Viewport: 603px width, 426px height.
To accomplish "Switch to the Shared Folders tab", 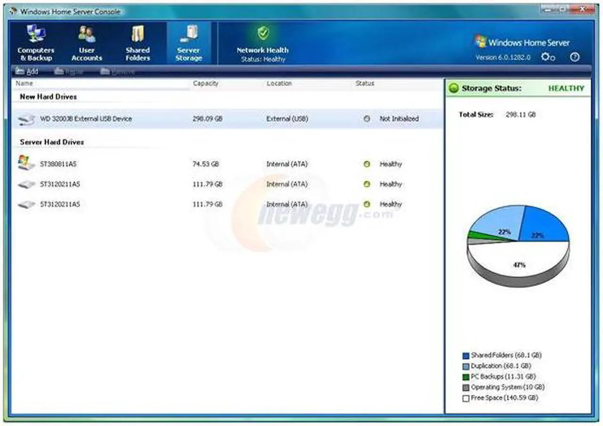I will (x=138, y=43).
